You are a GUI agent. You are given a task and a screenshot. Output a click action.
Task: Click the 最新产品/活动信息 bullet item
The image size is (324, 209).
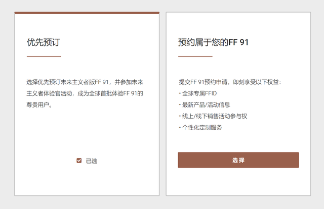(x=205, y=104)
